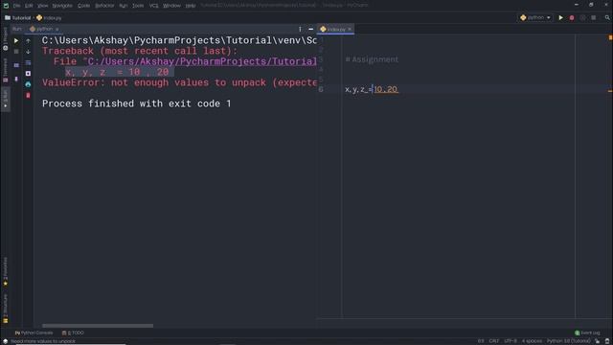This screenshot has height=345, width=613.
Task: Open the Navigate menu
Action: 62,6
